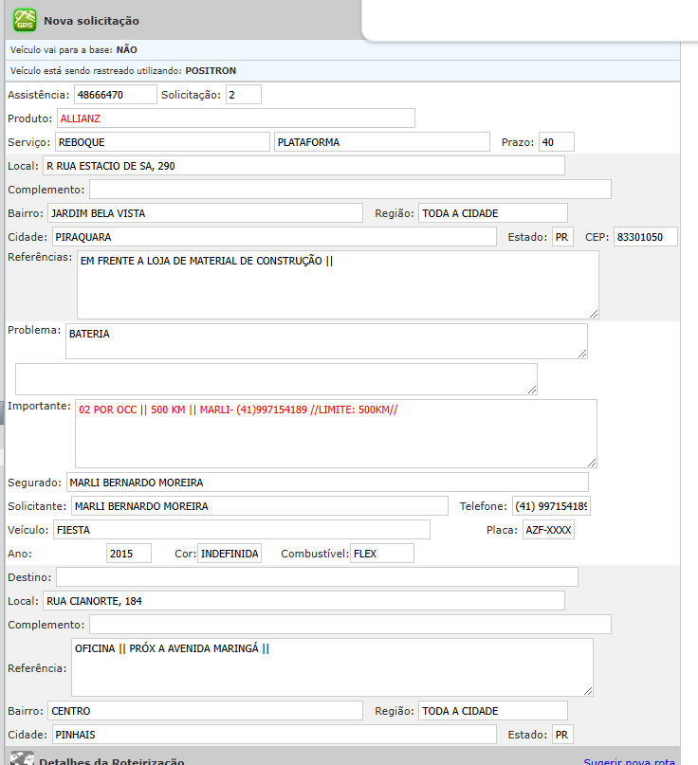Viewport: 698px width, 765px height.
Task: Focus the Combustível field showing FLEX
Action: [x=381, y=554]
